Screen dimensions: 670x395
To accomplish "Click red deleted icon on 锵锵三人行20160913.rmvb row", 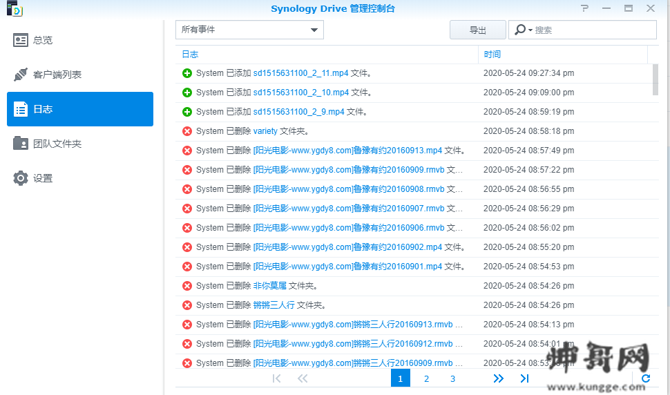I will [187, 325].
